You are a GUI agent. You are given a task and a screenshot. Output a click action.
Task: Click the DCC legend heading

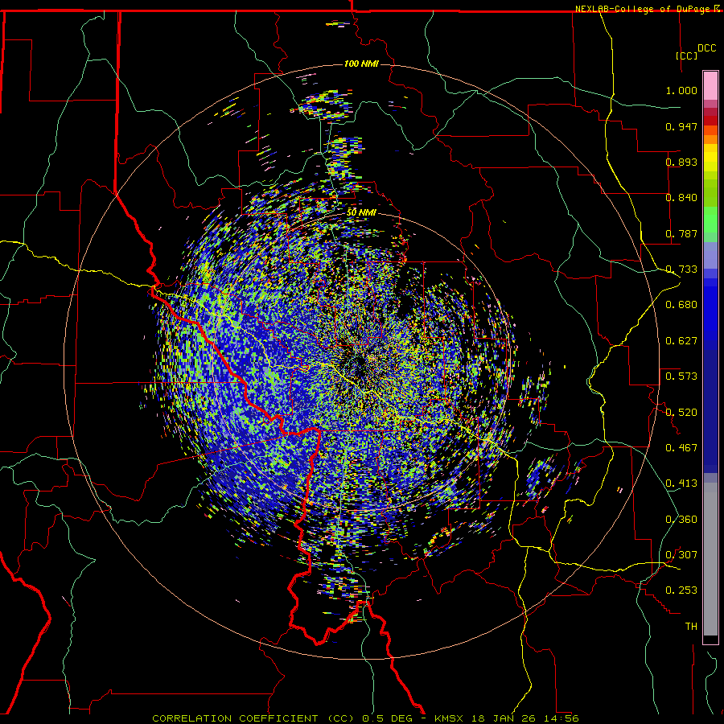(x=706, y=48)
